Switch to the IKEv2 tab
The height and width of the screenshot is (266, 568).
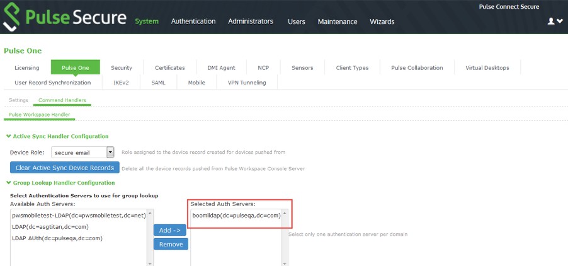pos(121,83)
